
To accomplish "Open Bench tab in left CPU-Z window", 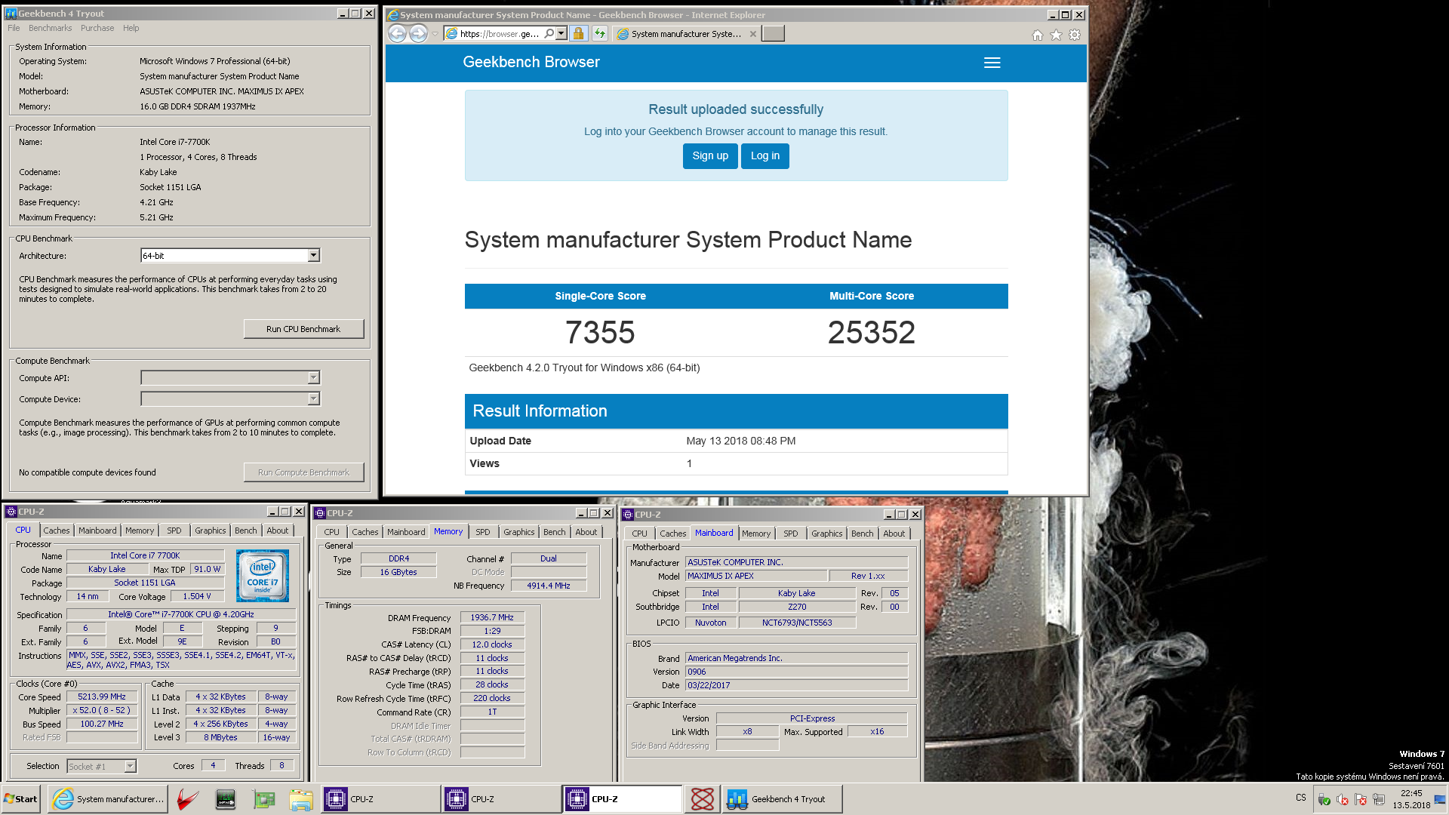I will click(x=246, y=531).
